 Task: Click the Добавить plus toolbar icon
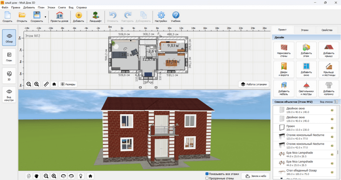pyautogui.click(x=78, y=17)
